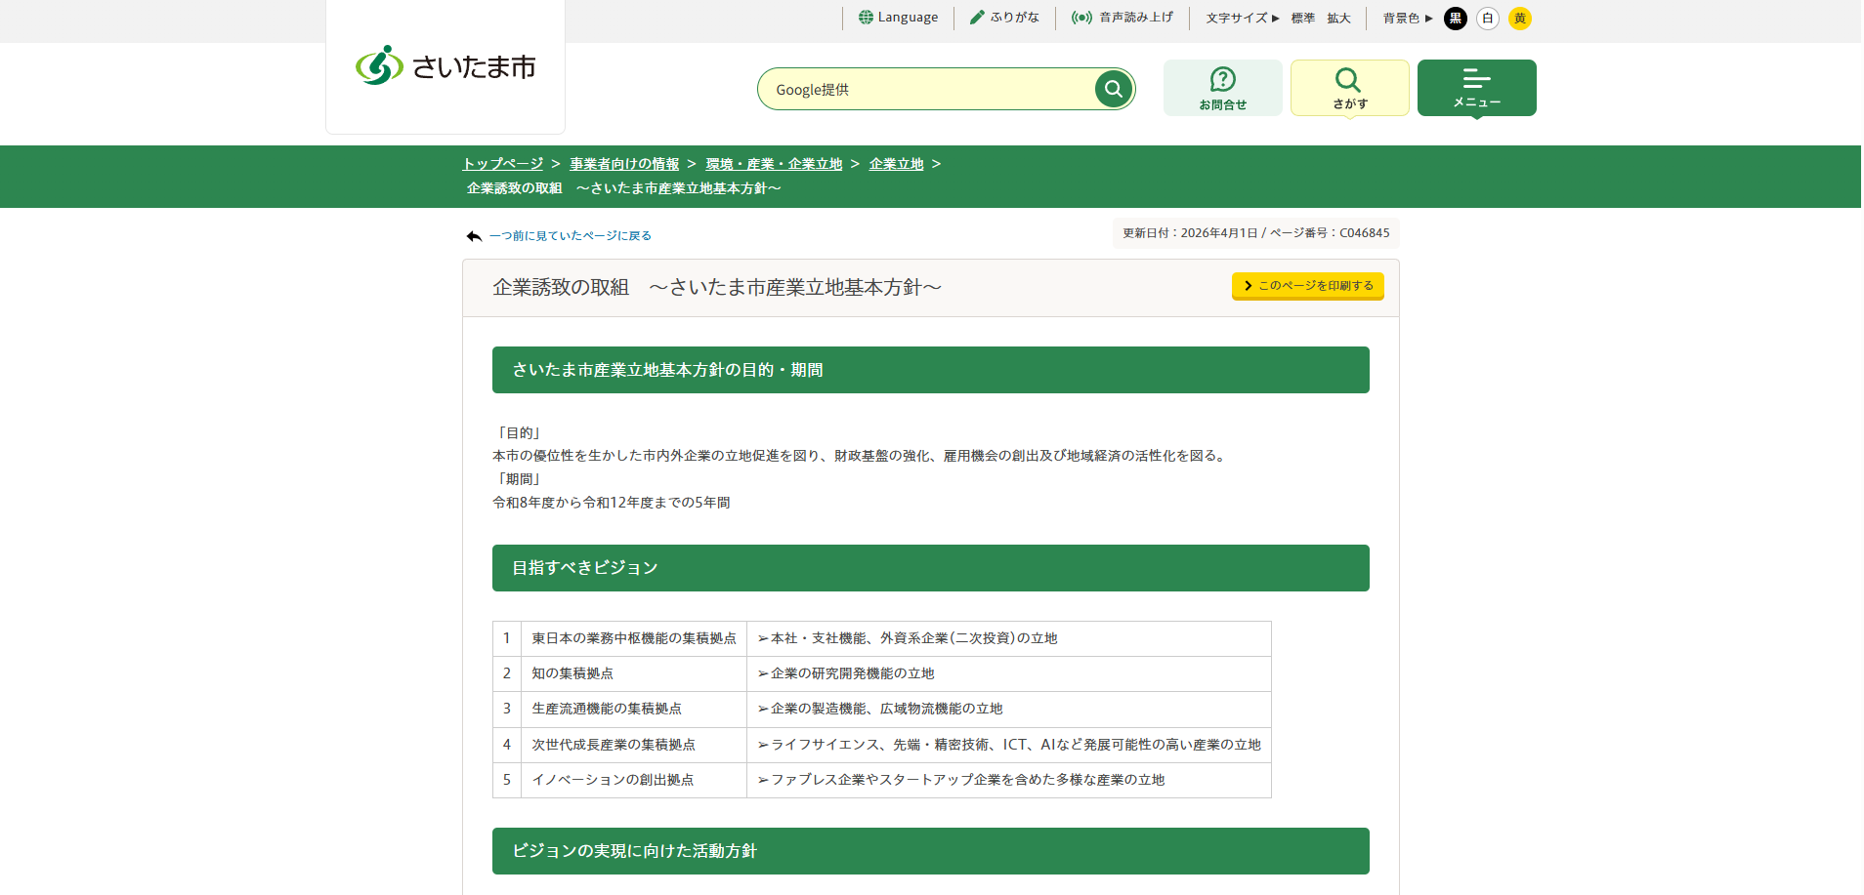
Task: Open the お問合せ question mark button
Action: 1223,88
